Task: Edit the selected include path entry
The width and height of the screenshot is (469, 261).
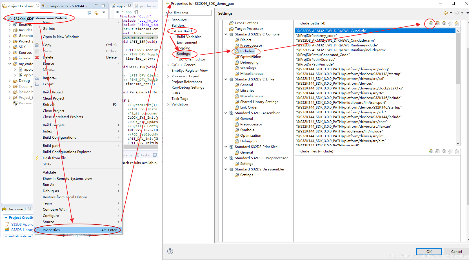Action: 444,23
